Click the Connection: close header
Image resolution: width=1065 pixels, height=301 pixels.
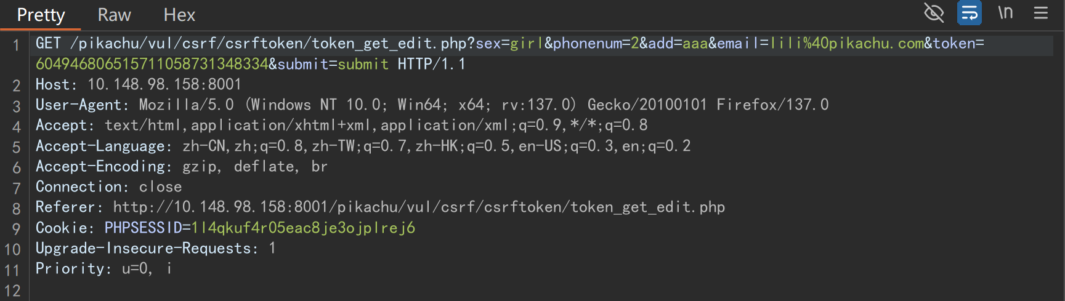click(x=109, y=187)
